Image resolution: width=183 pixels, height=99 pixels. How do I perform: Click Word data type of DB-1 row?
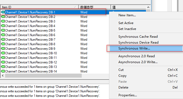click(x=84, y=12)
